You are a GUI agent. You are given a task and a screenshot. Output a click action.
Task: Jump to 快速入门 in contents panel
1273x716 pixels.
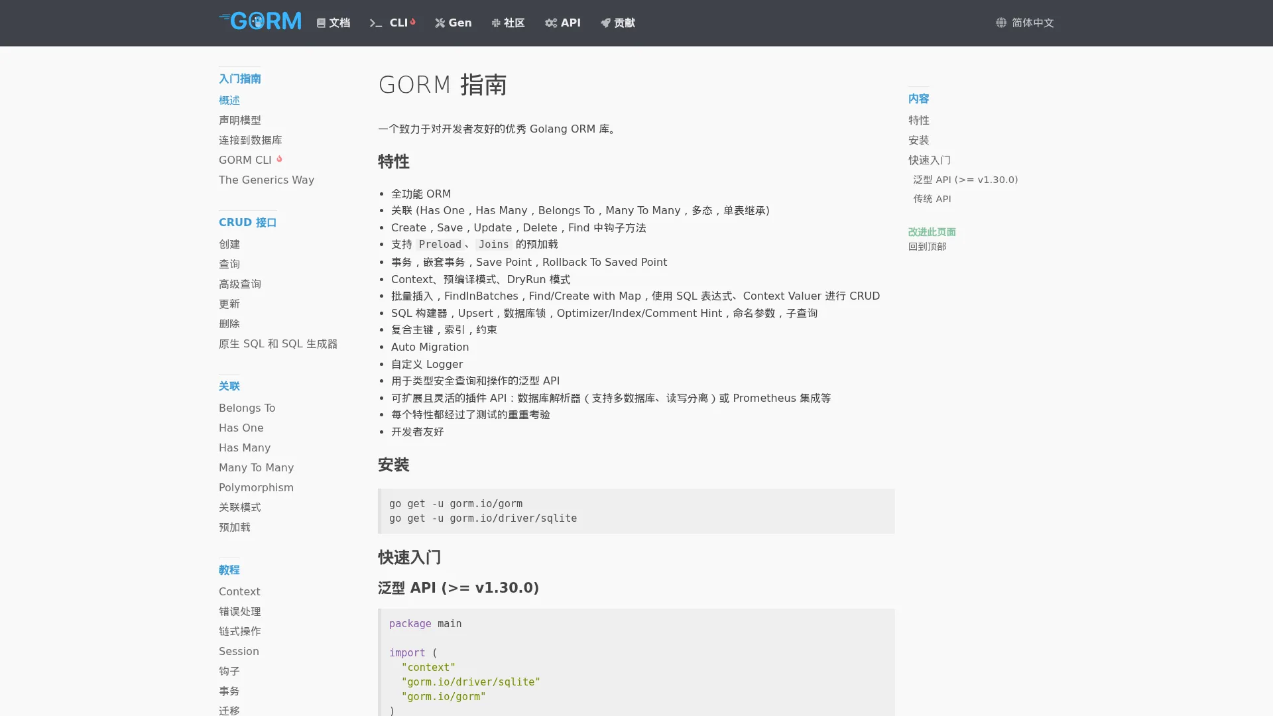pyautogui.click(x=930, y=160)
